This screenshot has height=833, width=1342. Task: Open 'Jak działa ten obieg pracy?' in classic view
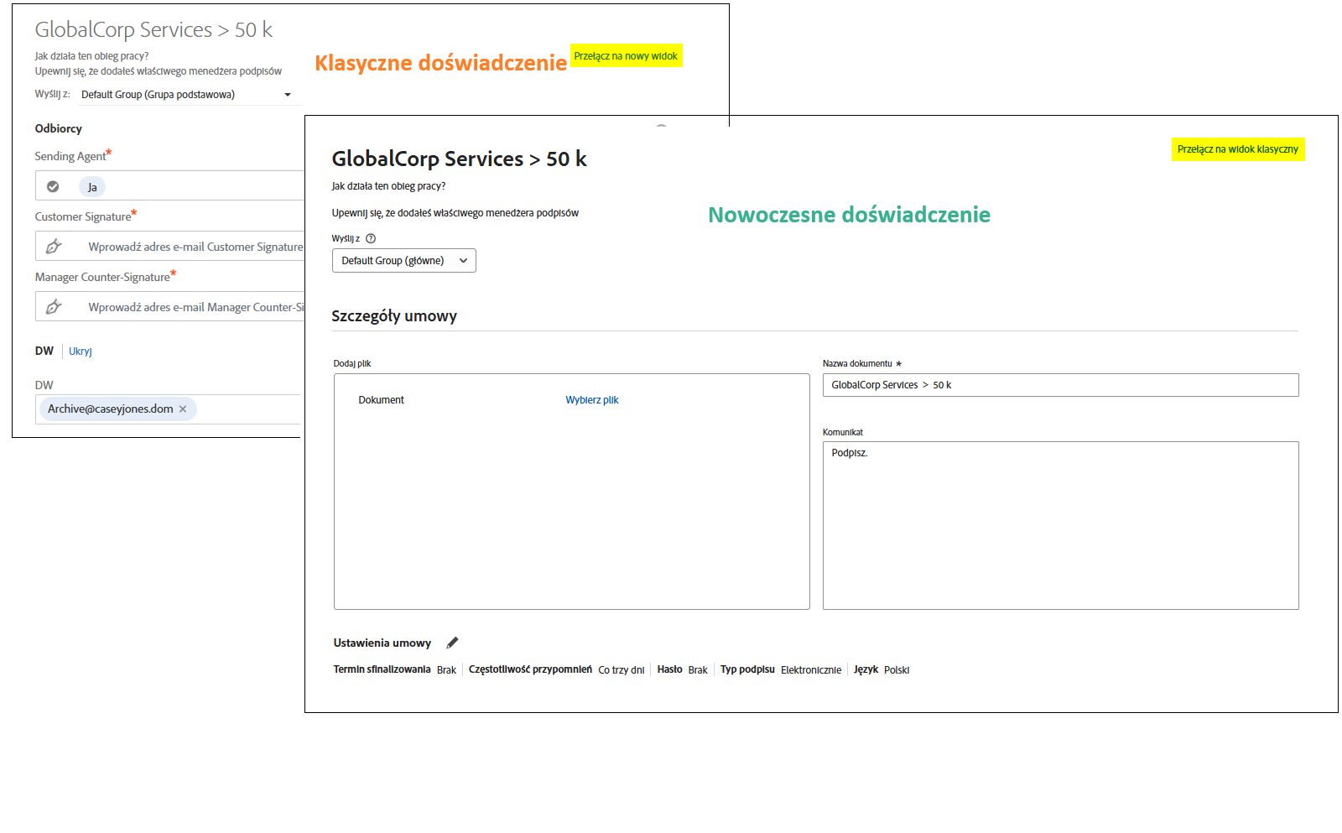click(91, 56)
